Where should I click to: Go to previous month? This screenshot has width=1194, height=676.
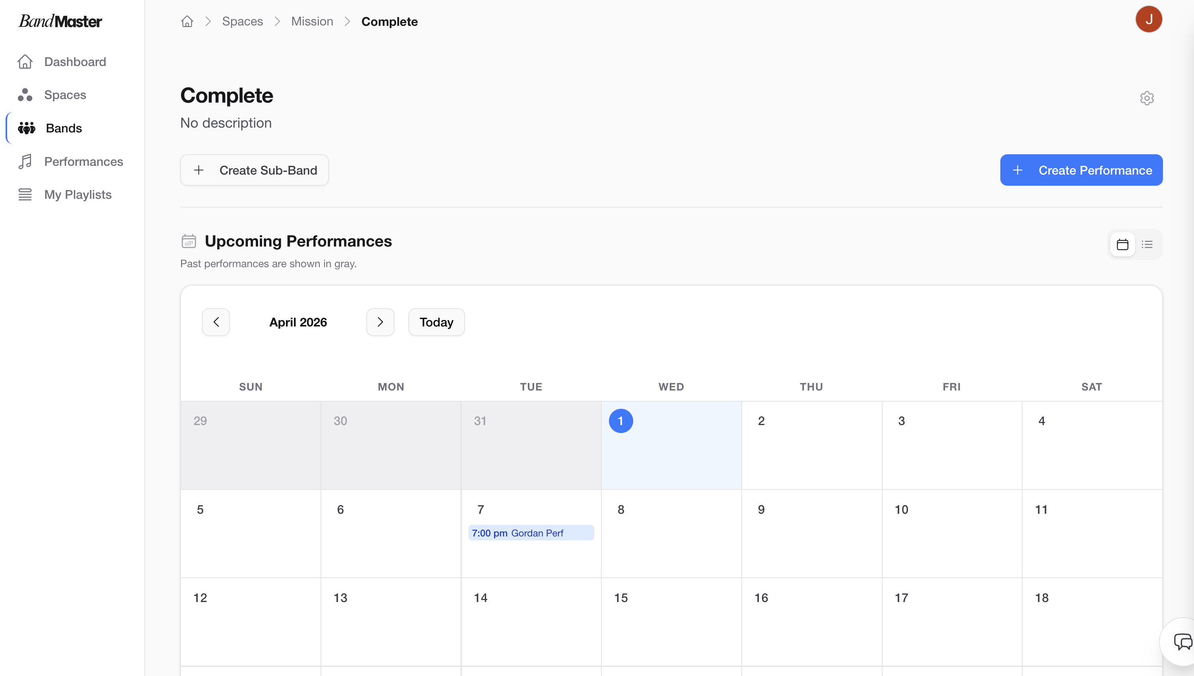pos(216,322)
